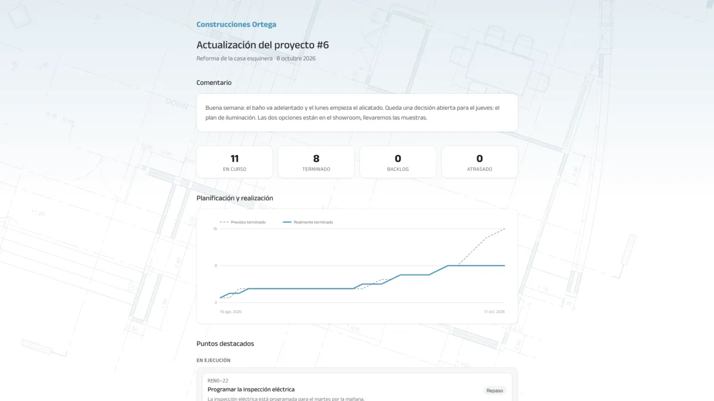Select the Atrasado count card
The width and height of the screenshot is (714, 401).
point(480,162)
